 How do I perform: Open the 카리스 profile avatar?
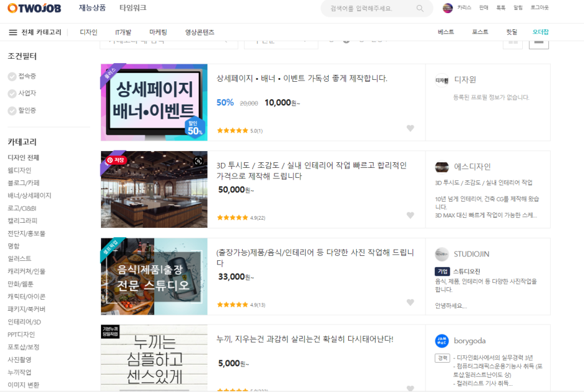[447, 8]
